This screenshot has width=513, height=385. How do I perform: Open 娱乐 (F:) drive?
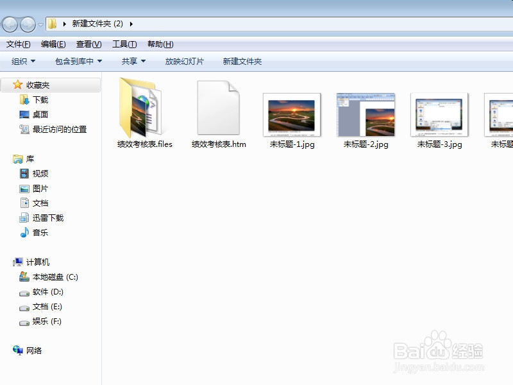pyautogui.click(x=47, y=321)
